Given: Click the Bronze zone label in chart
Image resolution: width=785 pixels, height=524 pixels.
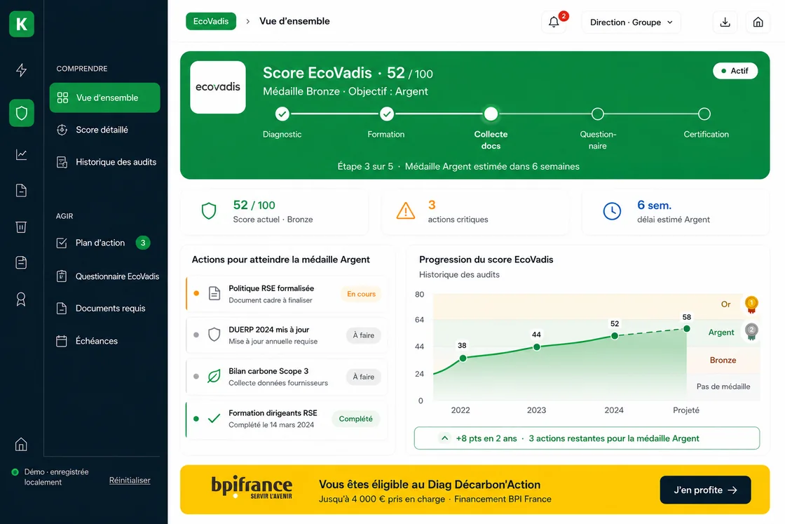Looking at the screenshot, I should click(723, 360).
